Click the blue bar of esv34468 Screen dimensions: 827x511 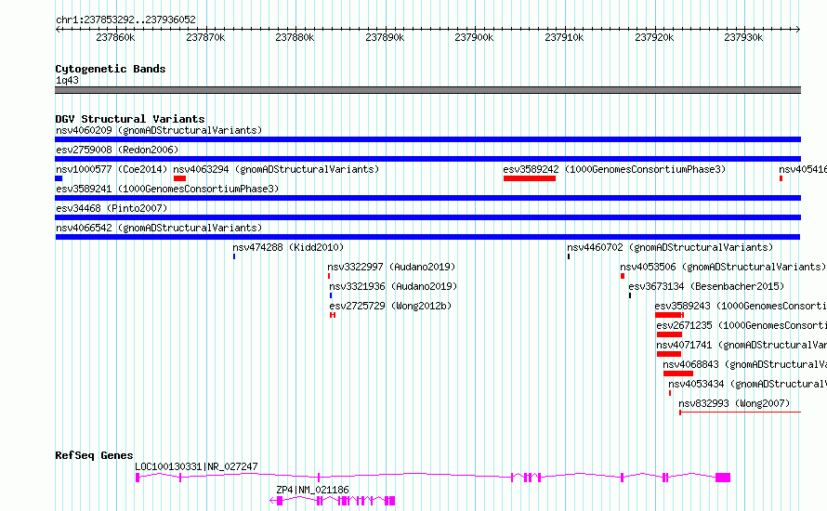[427, 217]
